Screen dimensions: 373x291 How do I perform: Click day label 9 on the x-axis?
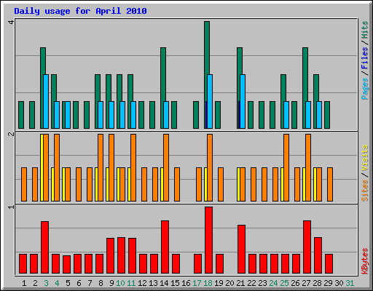[x=111, y=283]
